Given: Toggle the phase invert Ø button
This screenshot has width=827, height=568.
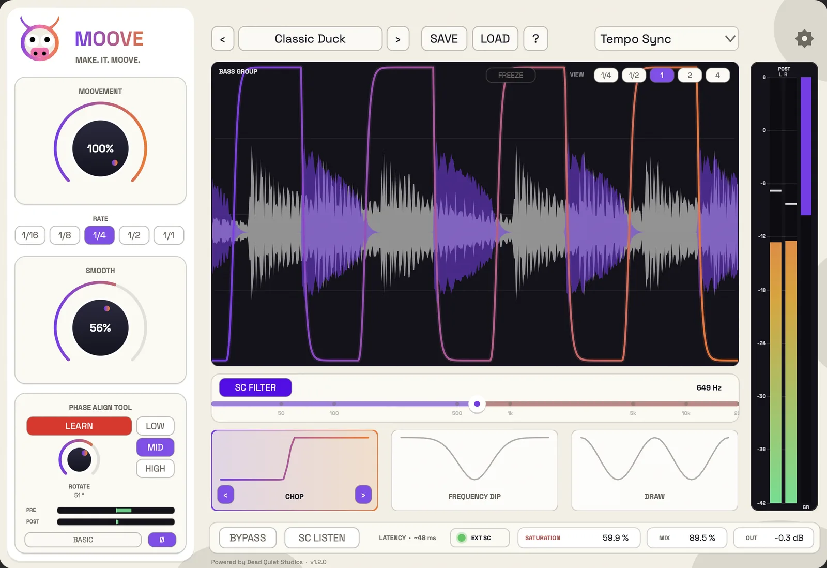Looking at the screenshot, I should tap(162, 540).
